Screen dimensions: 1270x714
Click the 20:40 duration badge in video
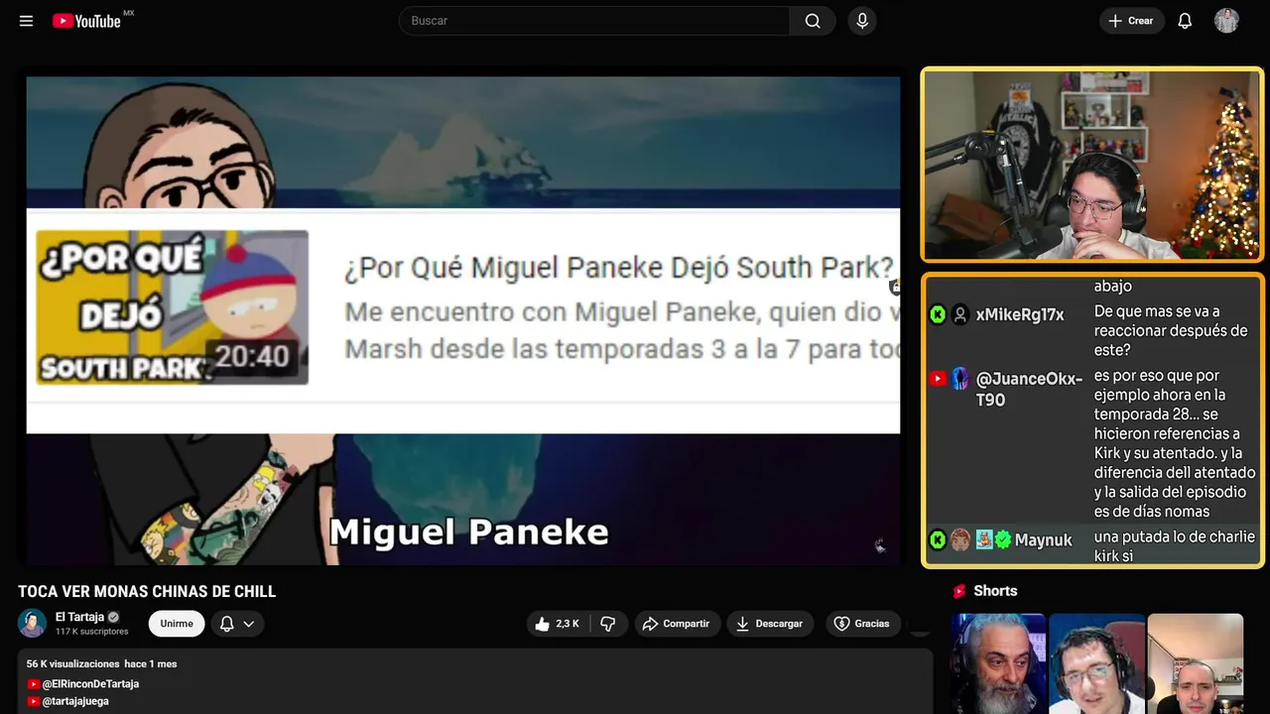click(x=252, y=356)
